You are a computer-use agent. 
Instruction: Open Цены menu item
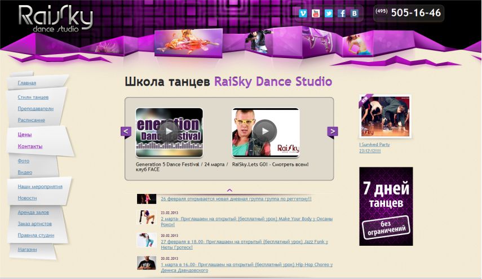pos(25,135)
